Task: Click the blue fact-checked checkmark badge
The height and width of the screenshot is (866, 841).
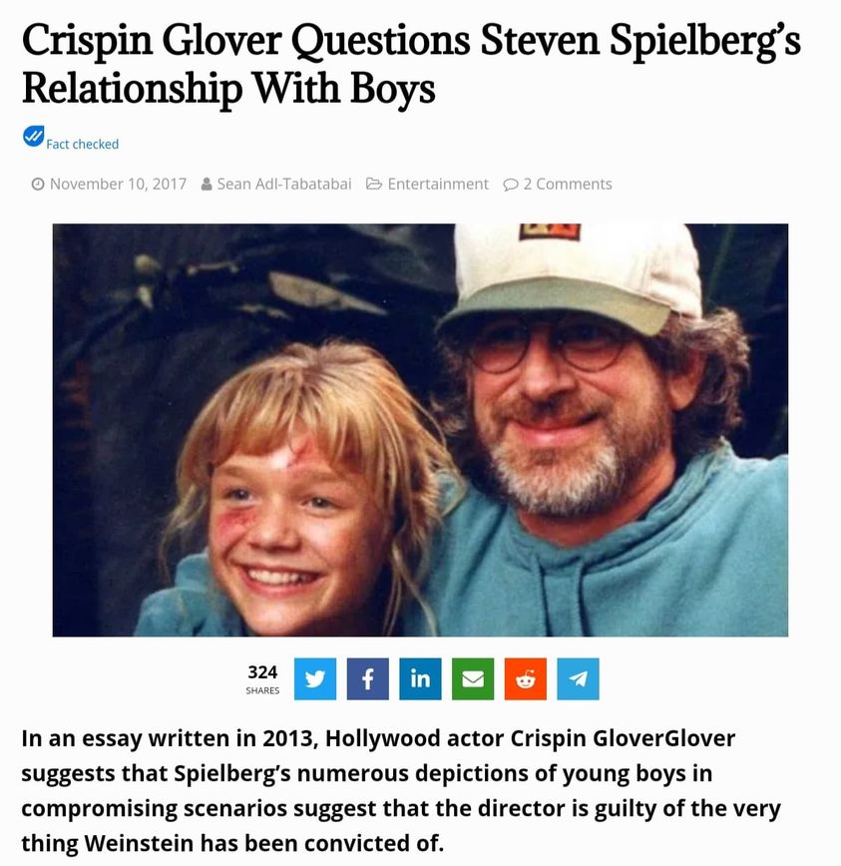Action: 33,136
